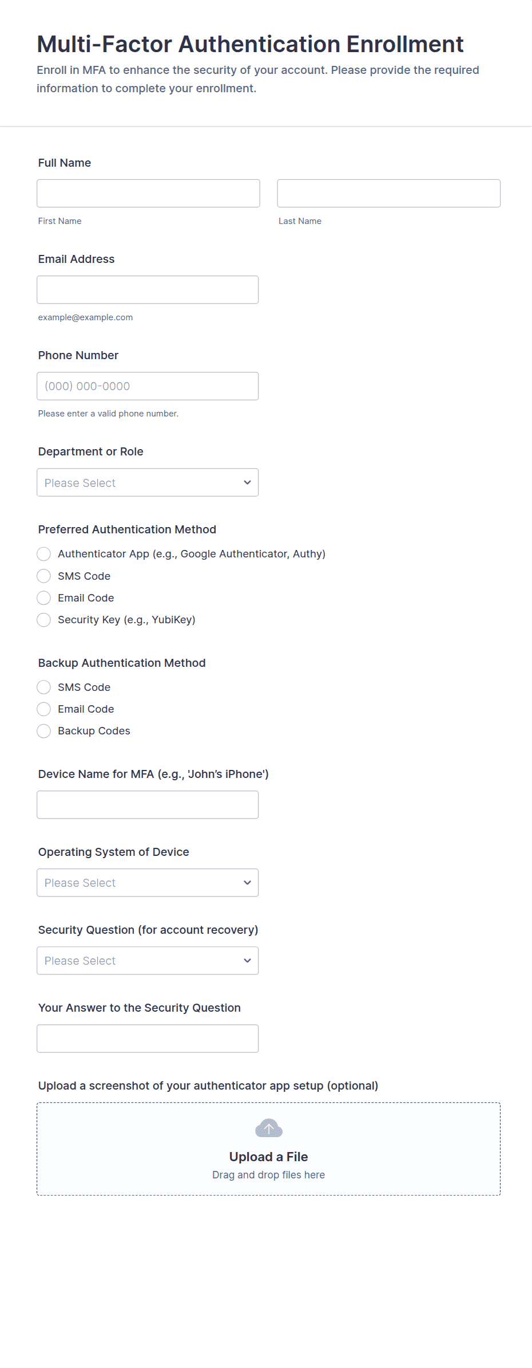Screen dimensions: 532x1368
Task: Open the Security Question dropdown
Action: coord(148,960)
